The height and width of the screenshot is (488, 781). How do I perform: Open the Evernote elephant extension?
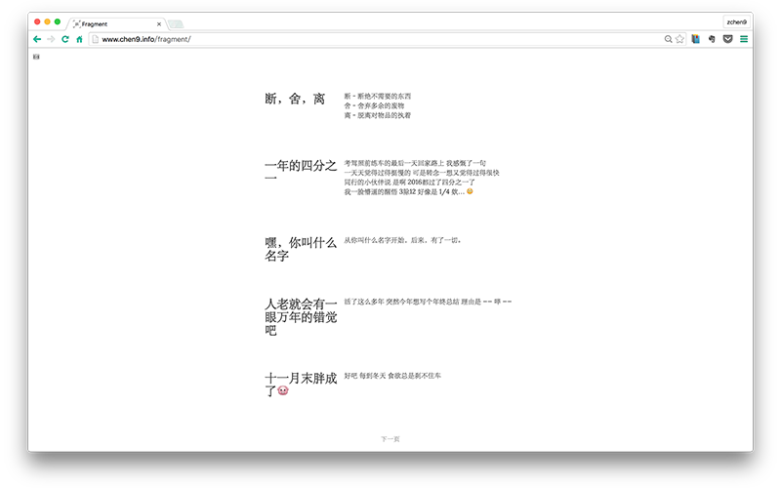coord(712,39)
